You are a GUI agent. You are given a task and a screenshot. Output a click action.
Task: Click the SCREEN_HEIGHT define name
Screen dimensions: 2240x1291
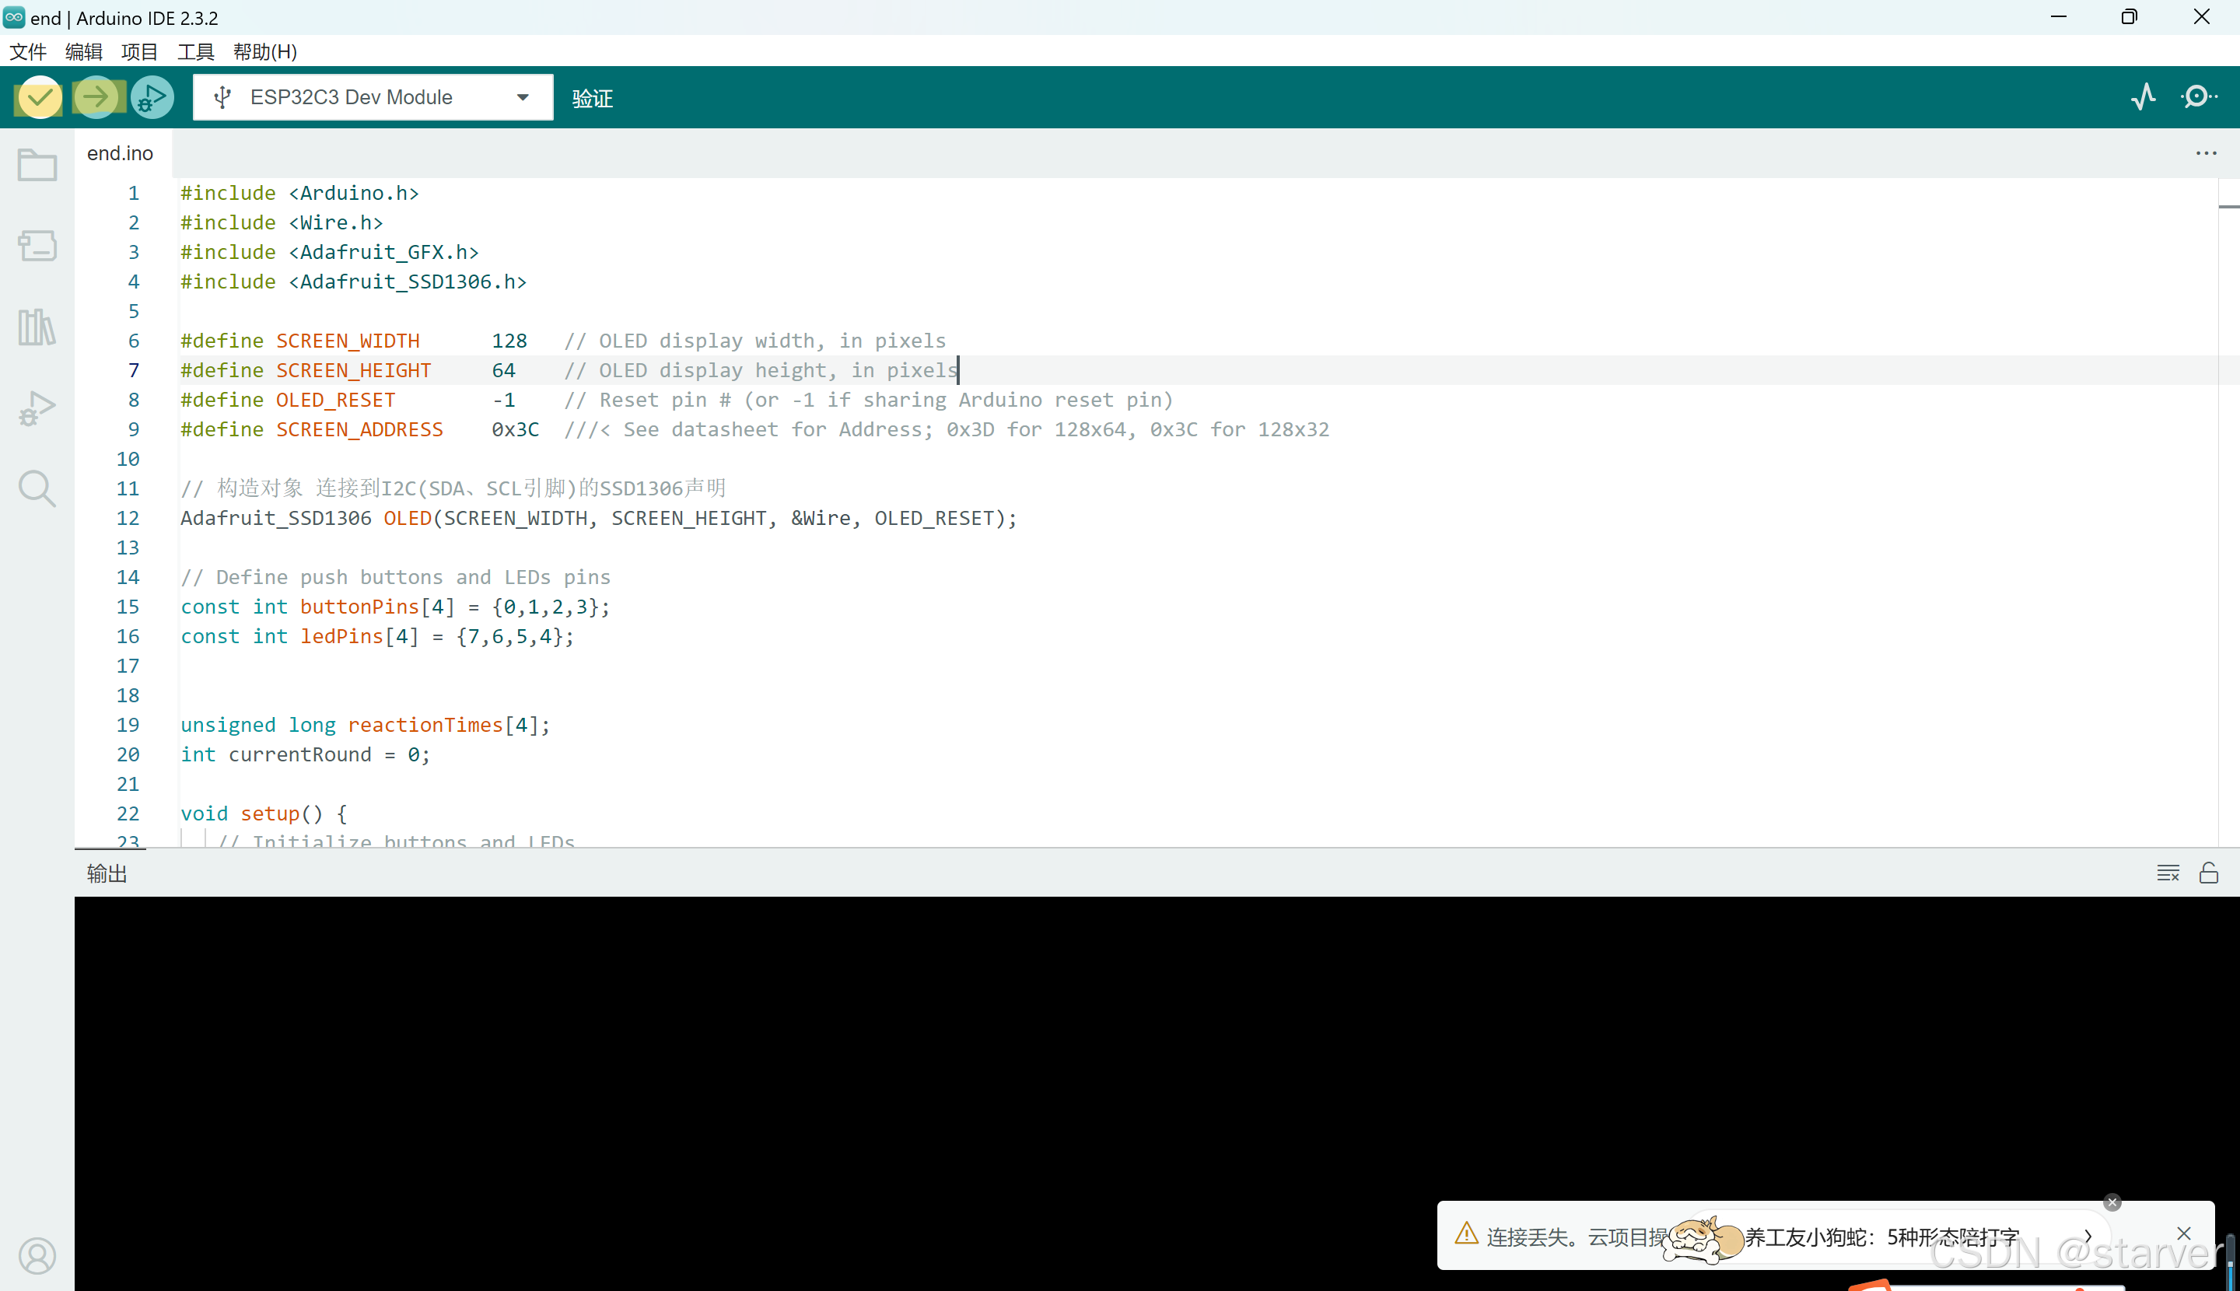click(354, 369)
